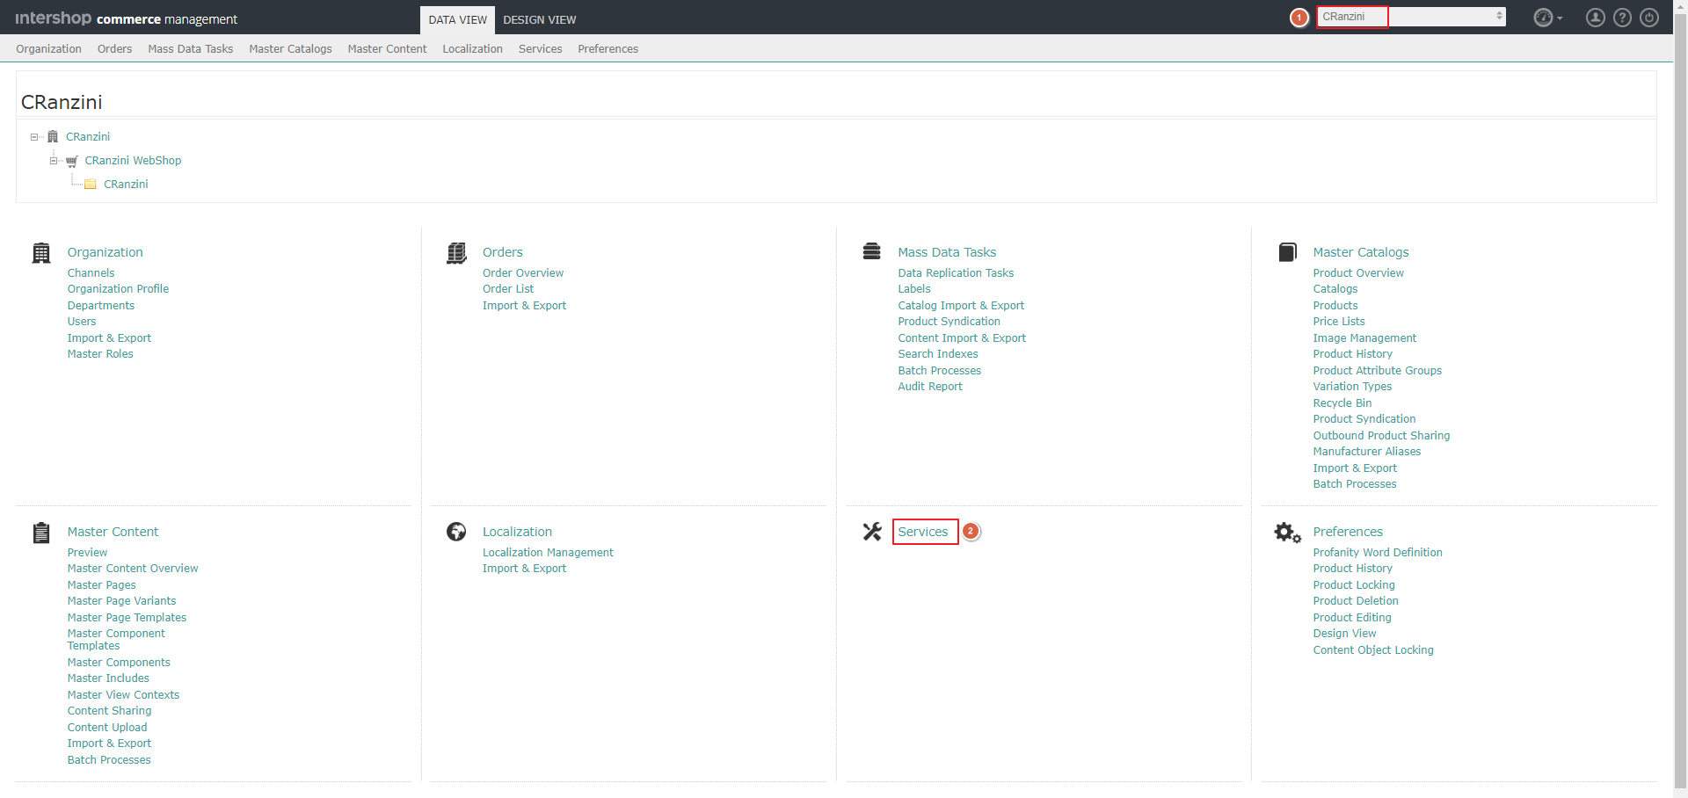Open the Audit Report link
This screenshot has width=1688, height=798.
click(x=929, y=387)
